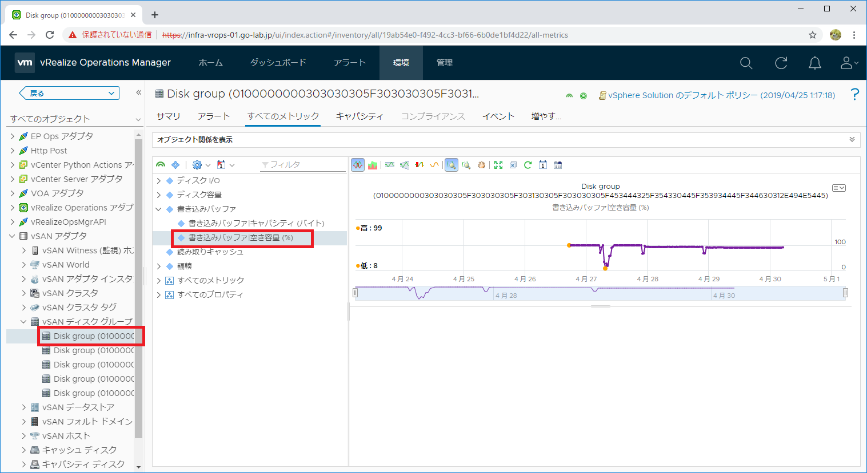The image size is (867, 473).
Task: Click the browser reload button
Action: click(50, 35)
